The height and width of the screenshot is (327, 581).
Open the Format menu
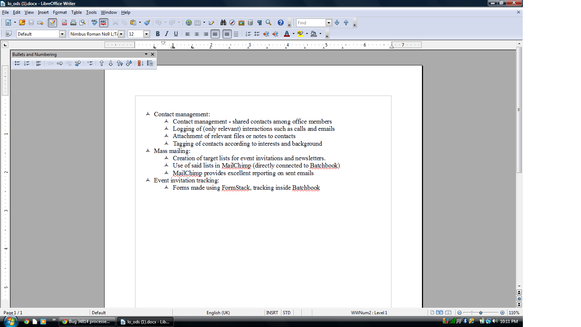pos(60,12)
